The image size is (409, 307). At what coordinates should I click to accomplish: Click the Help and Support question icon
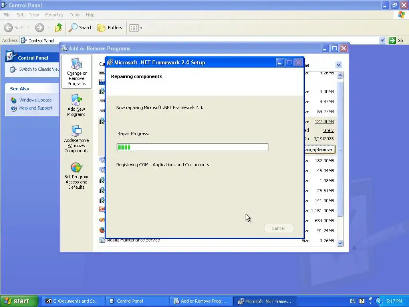coord(14,108)
